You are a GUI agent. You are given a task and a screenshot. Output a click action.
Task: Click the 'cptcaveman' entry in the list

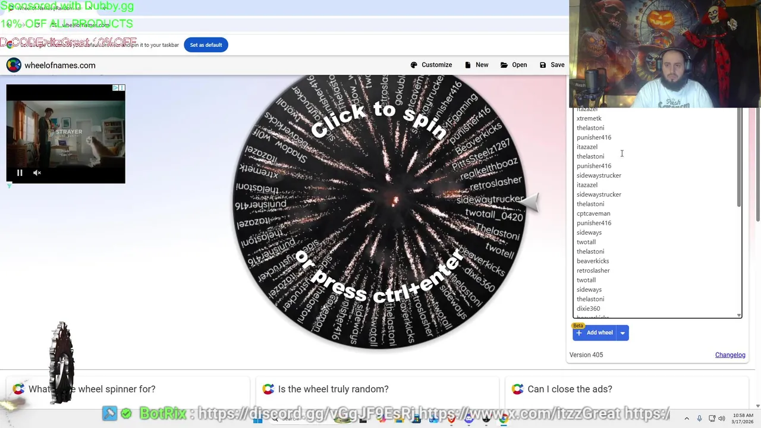tap(593, 213)
